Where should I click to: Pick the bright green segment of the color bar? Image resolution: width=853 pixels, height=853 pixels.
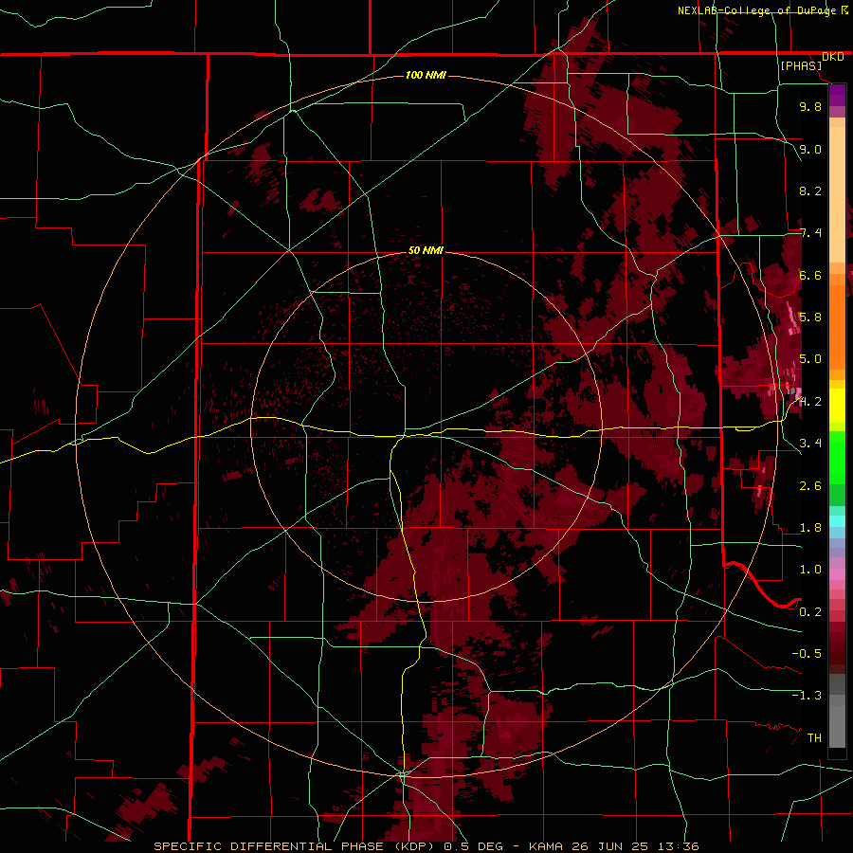(x=837, y=457)
